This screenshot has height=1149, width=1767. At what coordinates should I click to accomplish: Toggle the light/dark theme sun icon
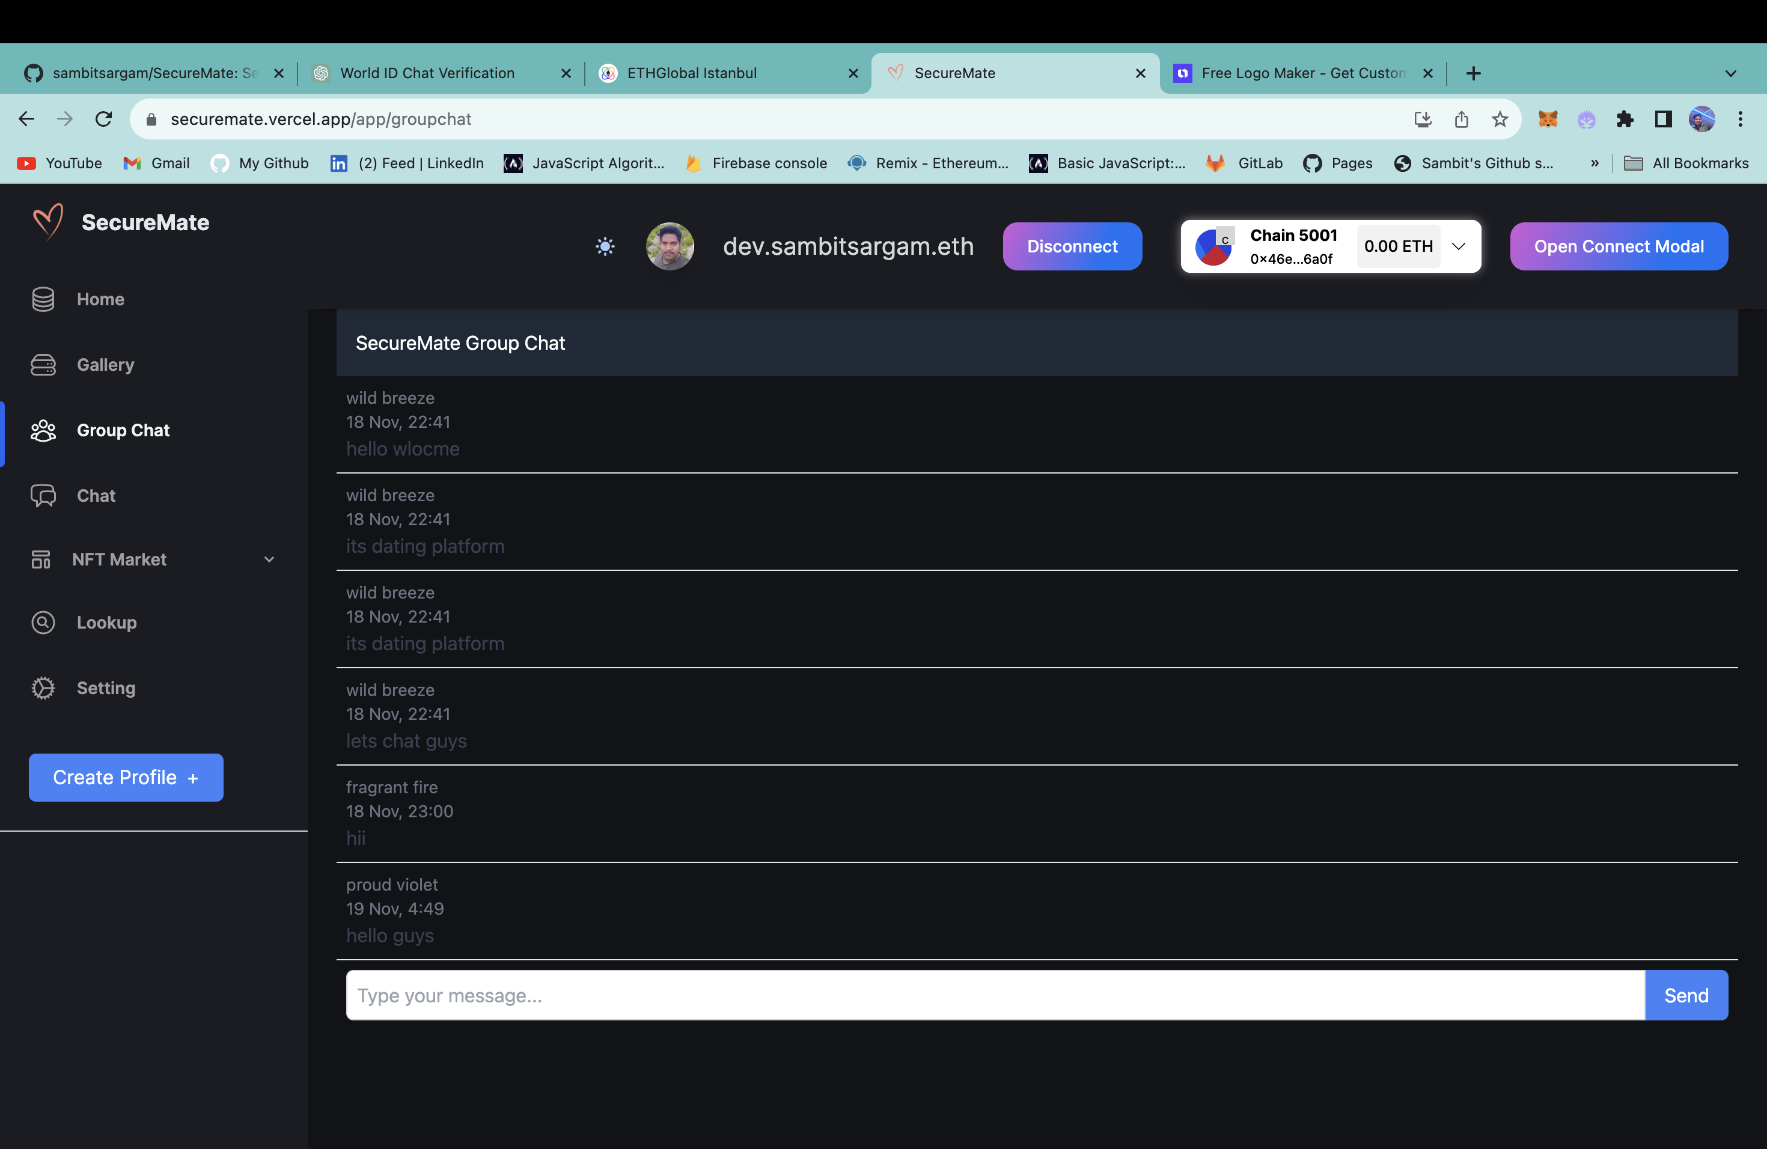(x=605, y=246)
